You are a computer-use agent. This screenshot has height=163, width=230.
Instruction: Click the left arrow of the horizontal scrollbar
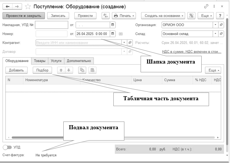click(x=9, y=138)
